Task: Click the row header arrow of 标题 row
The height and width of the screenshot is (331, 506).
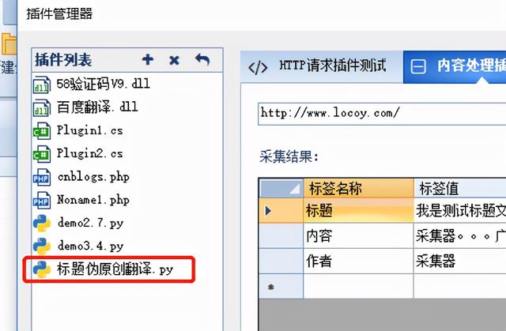Action: (281, 211)
